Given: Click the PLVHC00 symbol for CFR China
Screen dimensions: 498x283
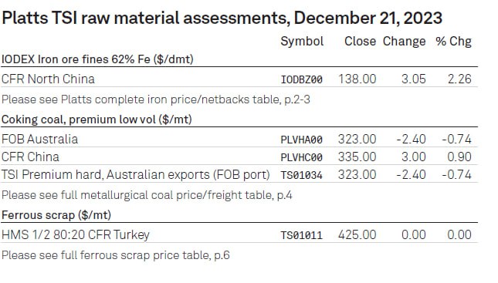Looking at the screenshot, I should click(x=301, y=157).
